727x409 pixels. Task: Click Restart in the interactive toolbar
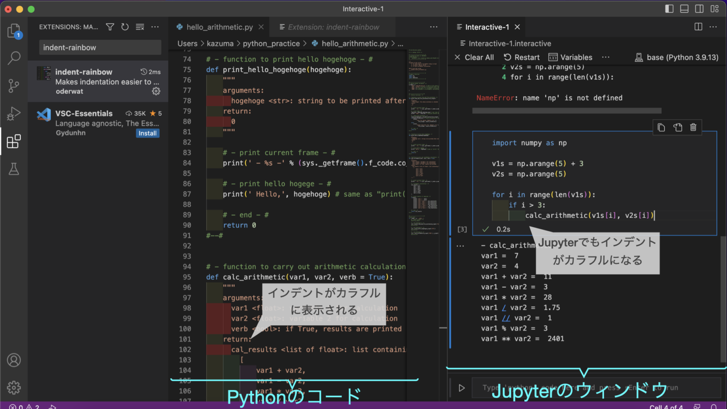coord(522,57)
